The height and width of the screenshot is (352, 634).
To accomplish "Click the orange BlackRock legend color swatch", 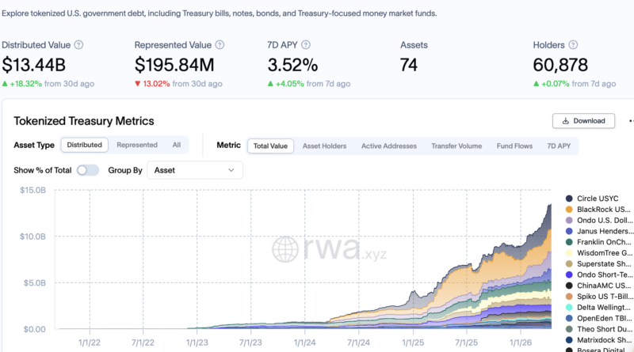I will click(x=569, y=209).
